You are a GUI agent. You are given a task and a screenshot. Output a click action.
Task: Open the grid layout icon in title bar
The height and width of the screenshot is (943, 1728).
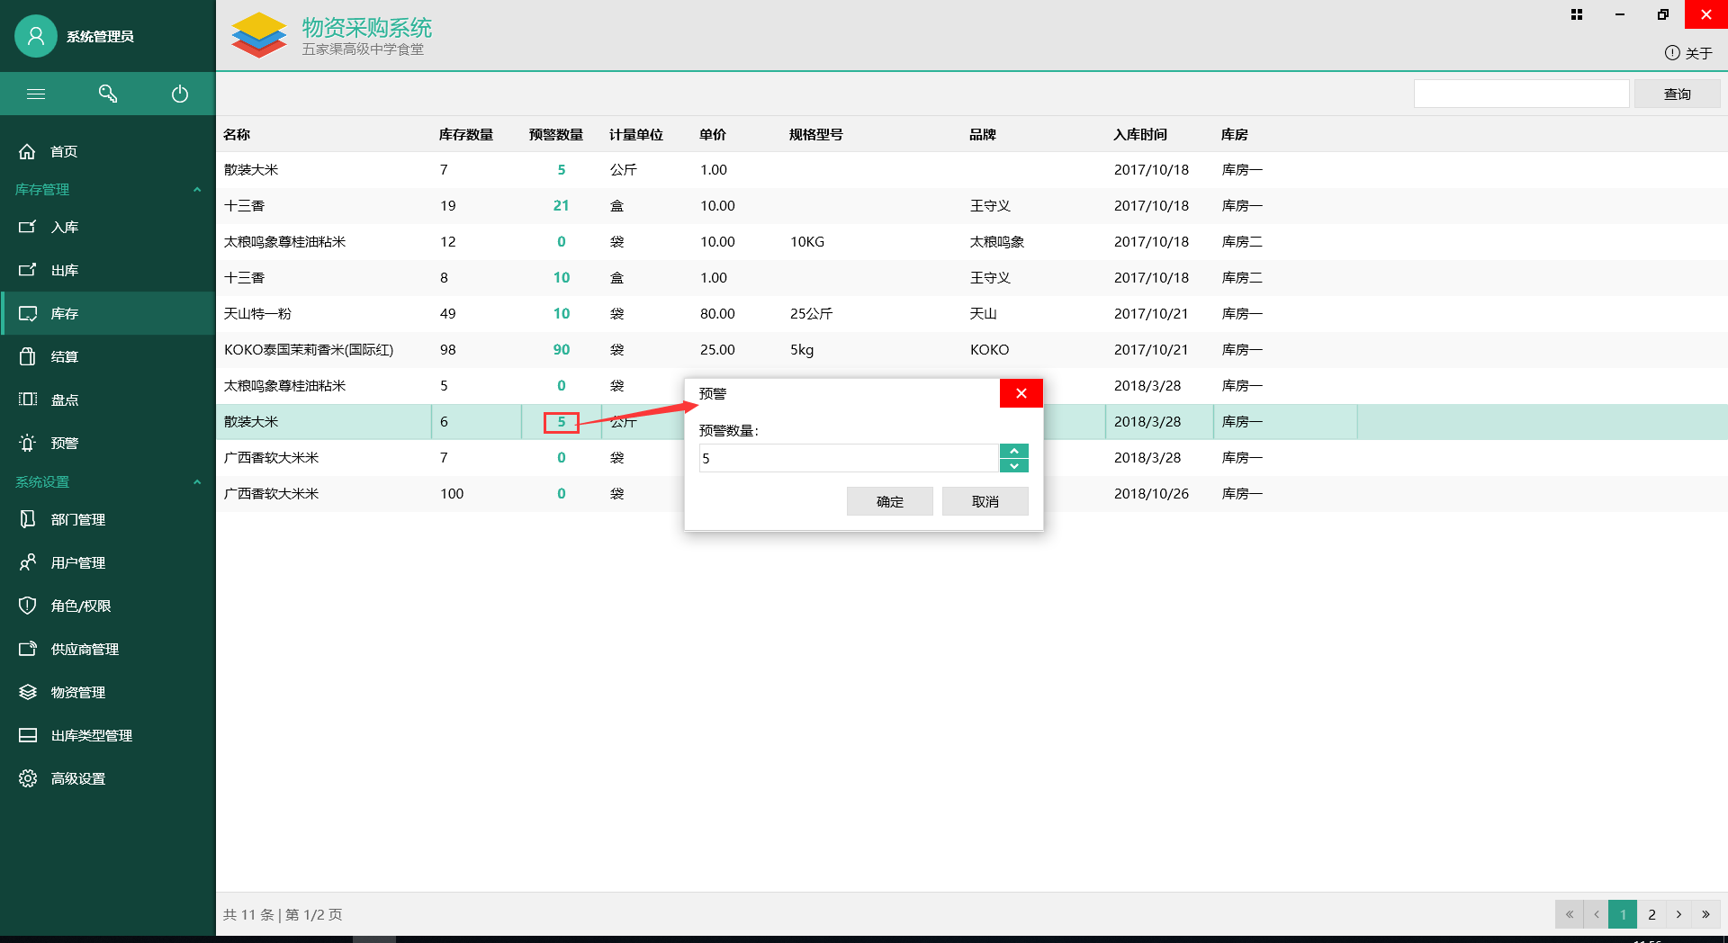[1577, 14]
